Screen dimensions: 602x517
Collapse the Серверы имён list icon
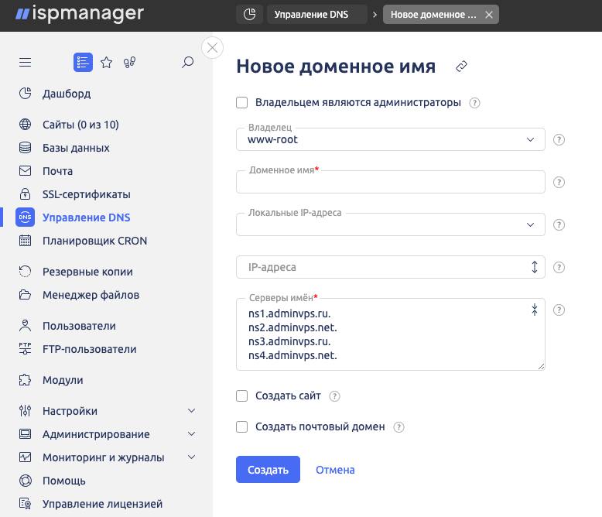pyautogui.click(x=534, y=310)
